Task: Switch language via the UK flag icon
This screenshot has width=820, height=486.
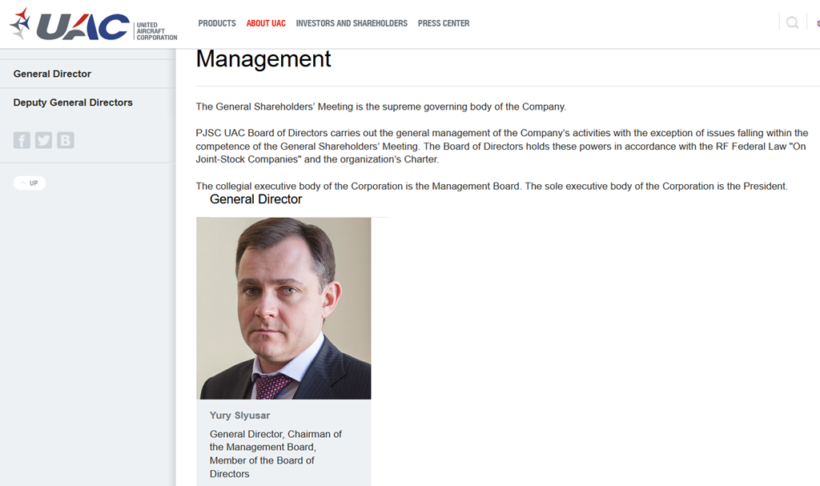Action: [818, 23]
